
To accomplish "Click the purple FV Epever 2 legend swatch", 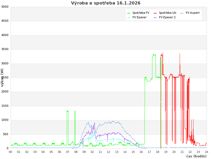I will click(155, 17).
